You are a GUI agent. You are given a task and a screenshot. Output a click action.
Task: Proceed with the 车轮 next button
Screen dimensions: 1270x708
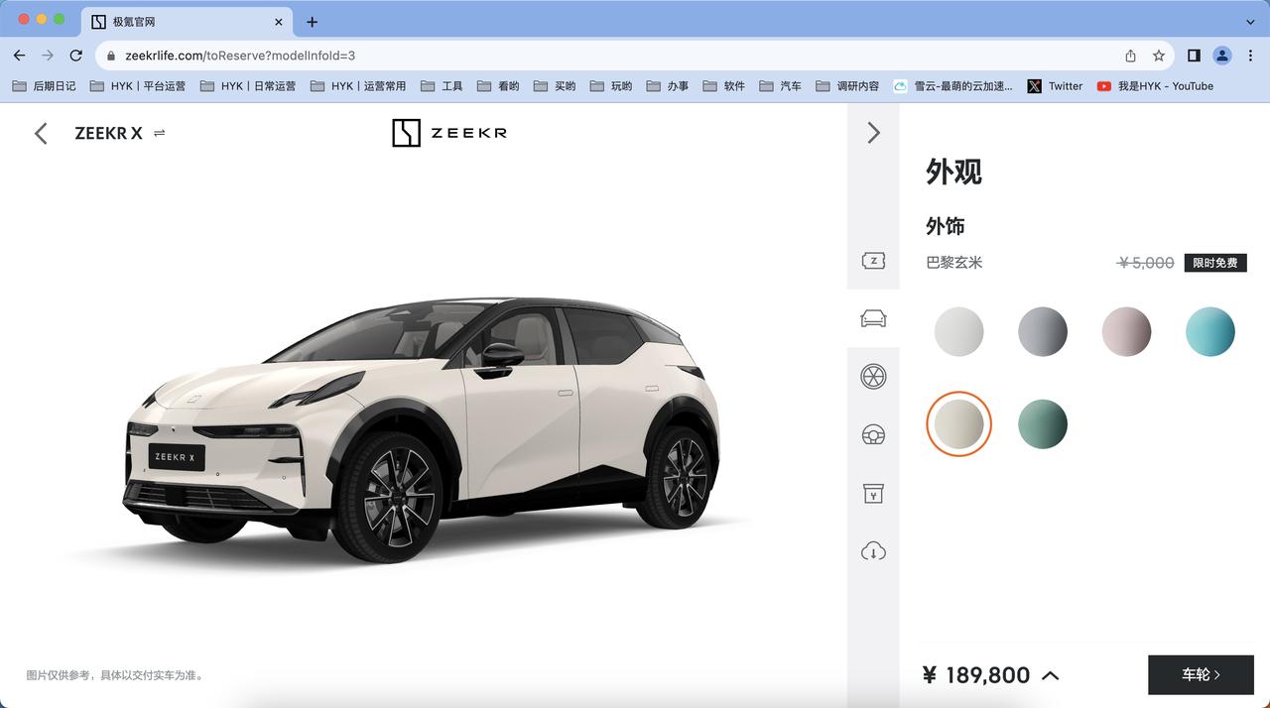click(x=1201, y=674)
